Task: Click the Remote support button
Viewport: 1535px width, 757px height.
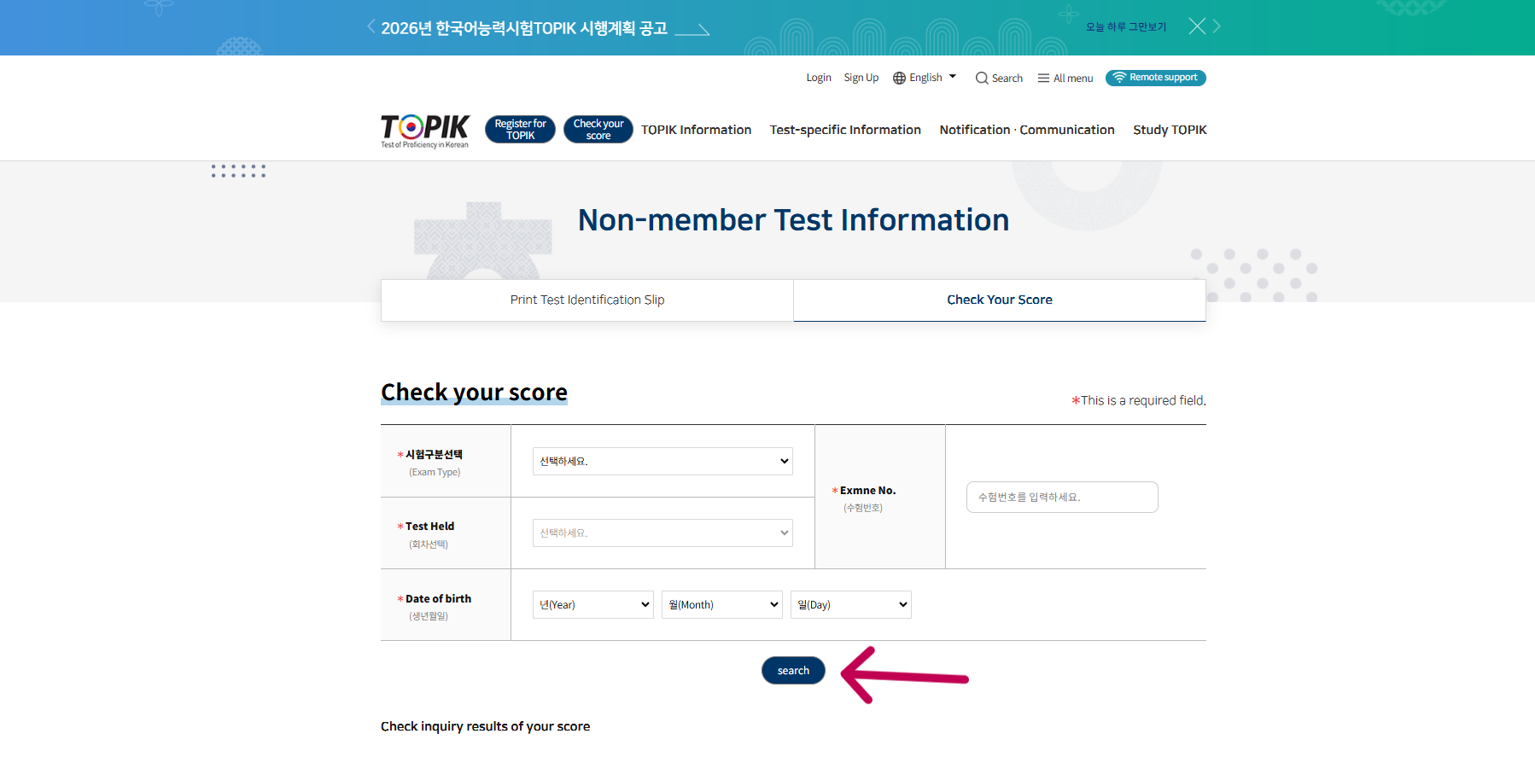Action: coord(1155,78)
